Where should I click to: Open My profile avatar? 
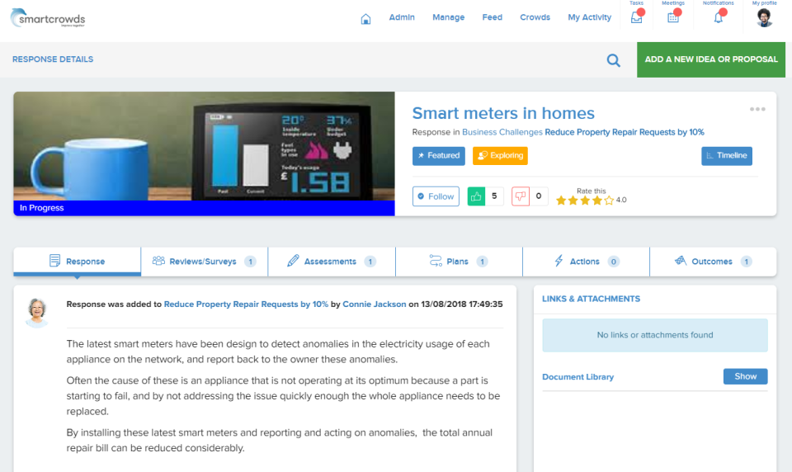[x=764, y=17]
